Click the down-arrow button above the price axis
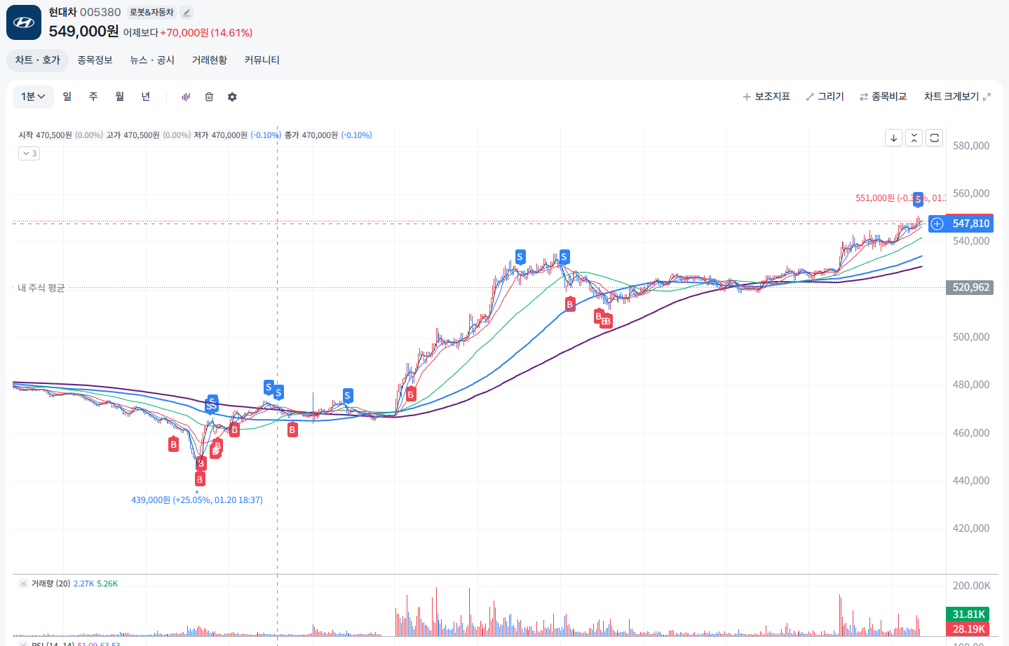1009x646 pixels. click(x=893, y=138)
